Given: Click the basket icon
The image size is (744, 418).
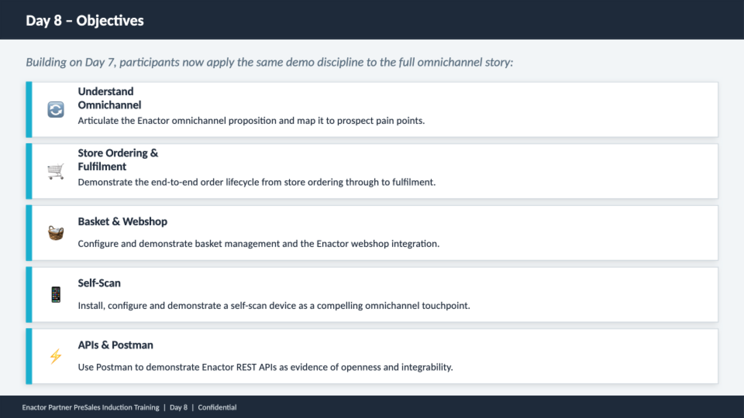Looking at the screenshot, I should [56, 233].
